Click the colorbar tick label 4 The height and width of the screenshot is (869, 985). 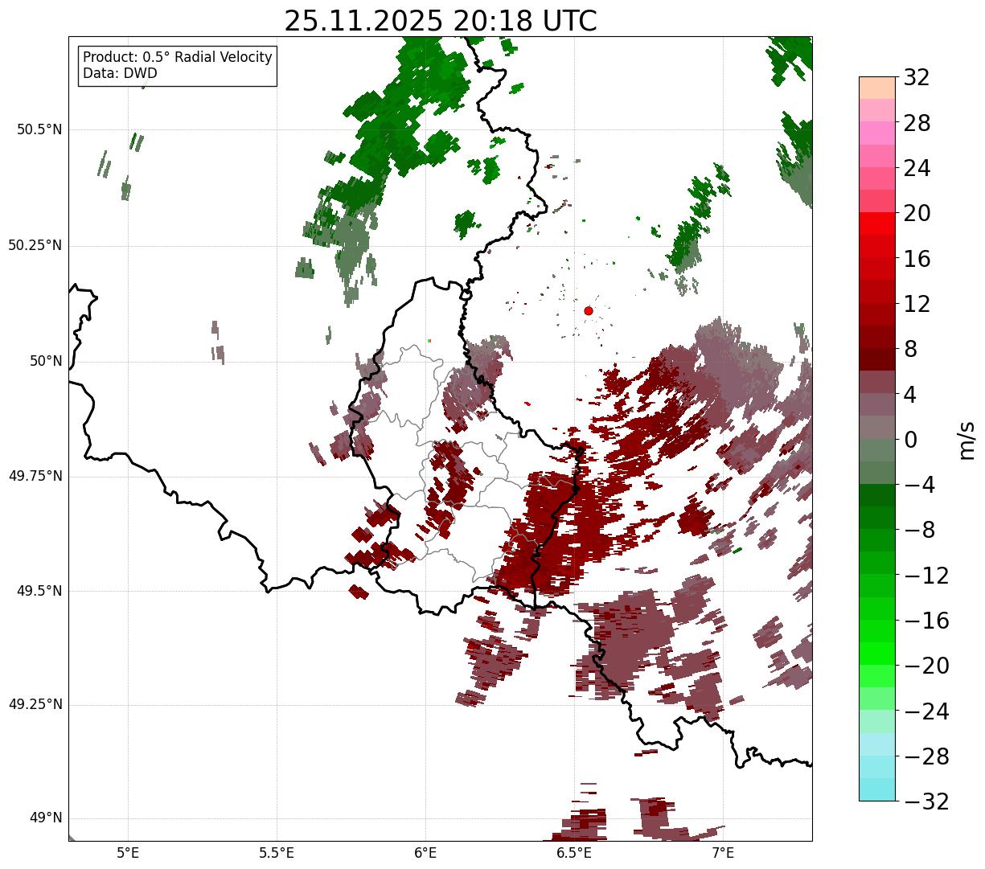pos(910,395)
